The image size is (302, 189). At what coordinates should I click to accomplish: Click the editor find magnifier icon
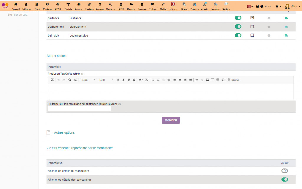pos(70,80)
